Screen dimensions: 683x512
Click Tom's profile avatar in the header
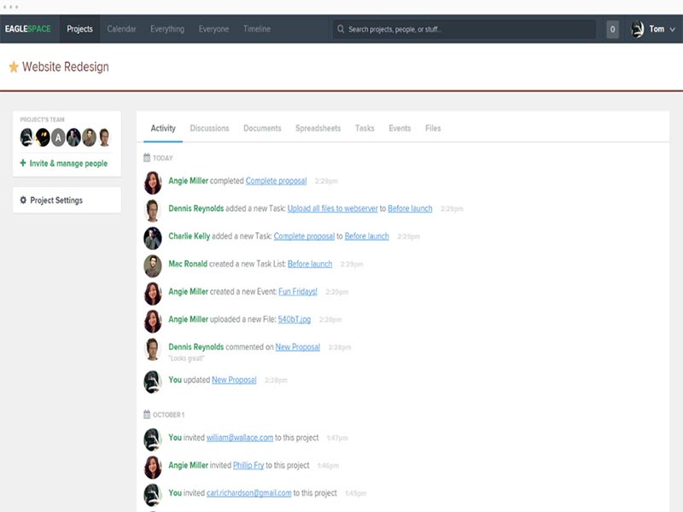click(637, 29)
